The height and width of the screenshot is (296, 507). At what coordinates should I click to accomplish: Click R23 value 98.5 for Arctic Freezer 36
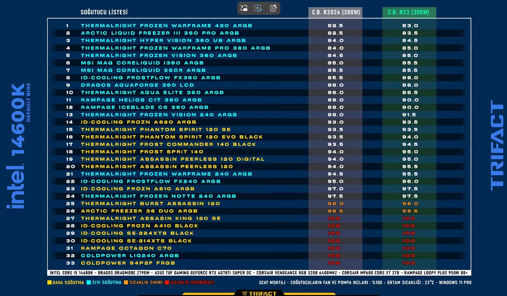point(410,211)
